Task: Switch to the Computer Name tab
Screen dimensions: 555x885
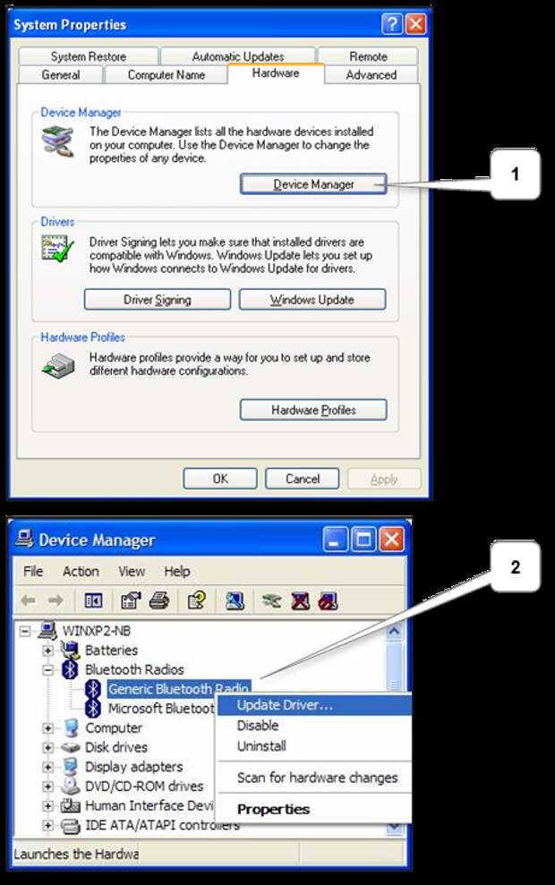Action: click(166, 74)
